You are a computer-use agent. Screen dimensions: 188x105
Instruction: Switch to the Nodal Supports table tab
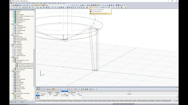[x=63, y=101]
